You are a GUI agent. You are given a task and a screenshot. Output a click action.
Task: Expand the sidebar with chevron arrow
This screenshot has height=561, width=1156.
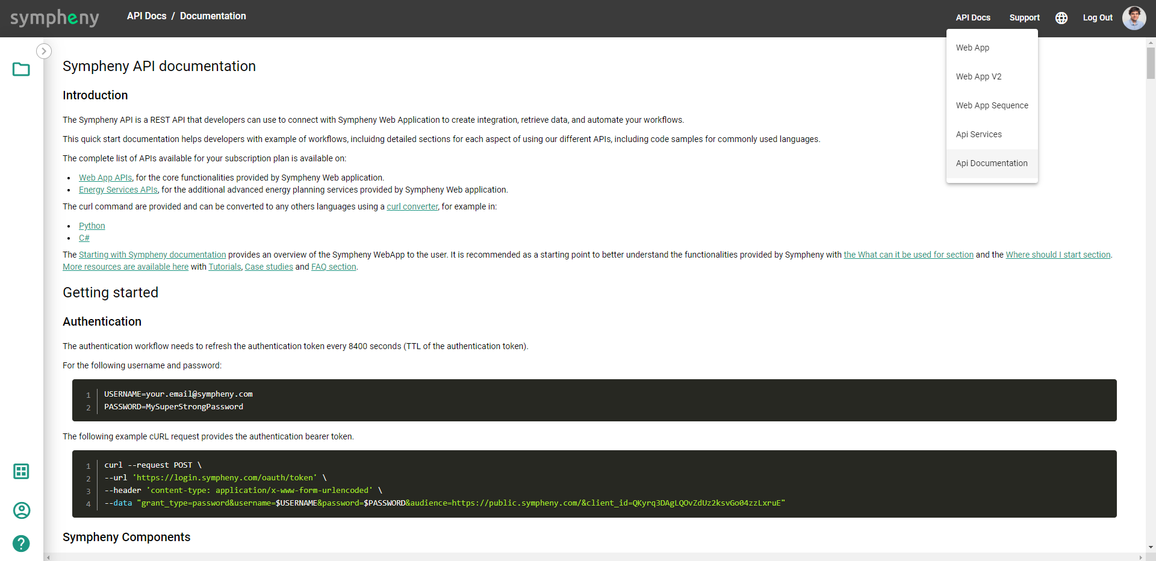tap(44, 51)
